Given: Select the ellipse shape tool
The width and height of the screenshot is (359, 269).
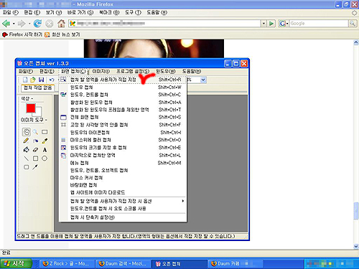Looking at the screenshot, I should point(45,159).
